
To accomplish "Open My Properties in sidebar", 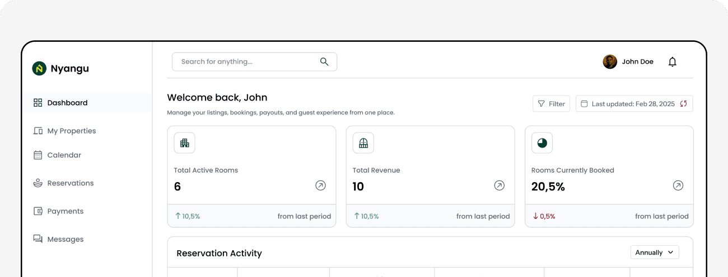I will (71, 131).
